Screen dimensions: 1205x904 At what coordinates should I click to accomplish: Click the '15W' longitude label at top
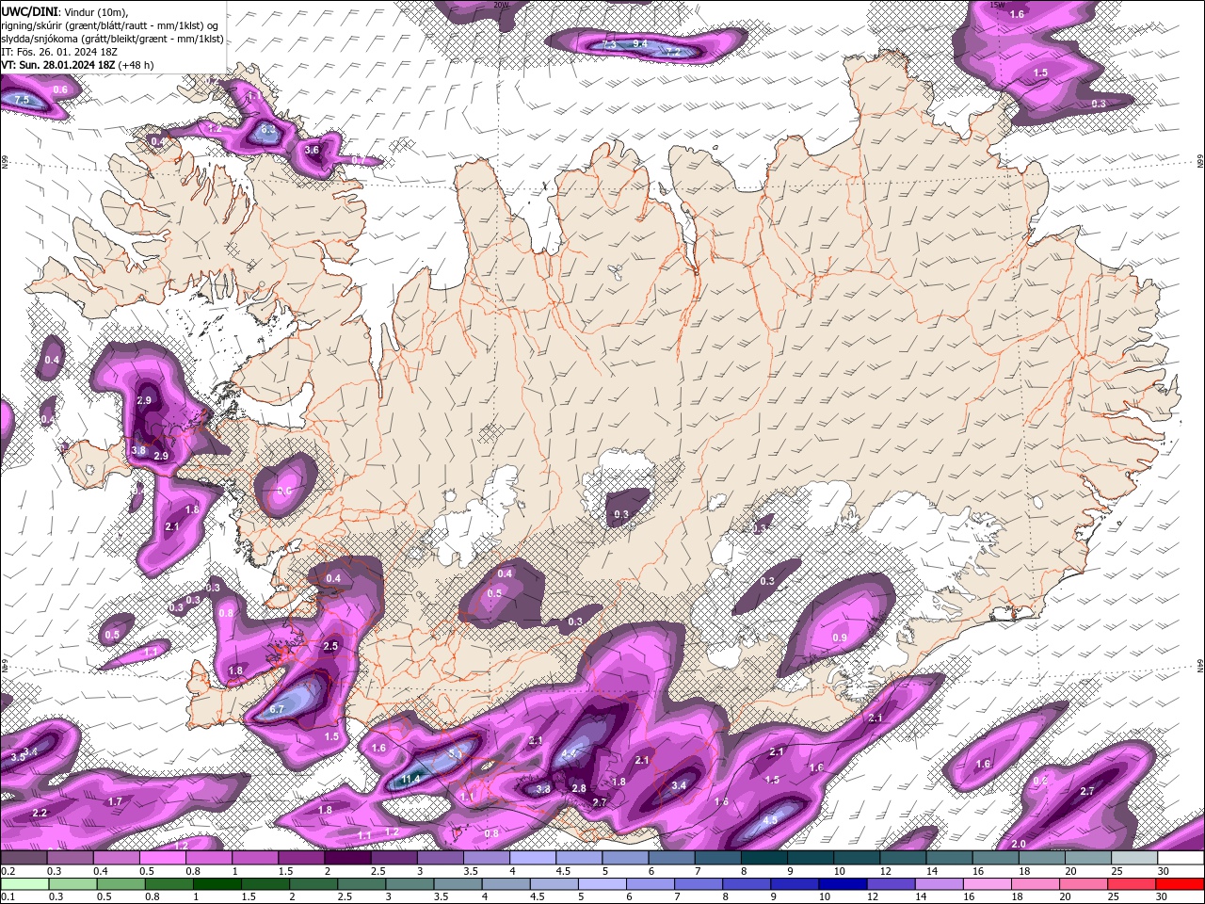(x=998, y=5)
